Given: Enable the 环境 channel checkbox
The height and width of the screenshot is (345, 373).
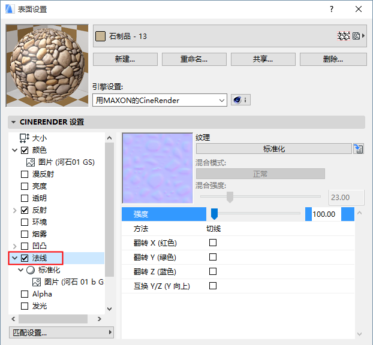Looking at the screenshot, I should [x=25, y=222].
